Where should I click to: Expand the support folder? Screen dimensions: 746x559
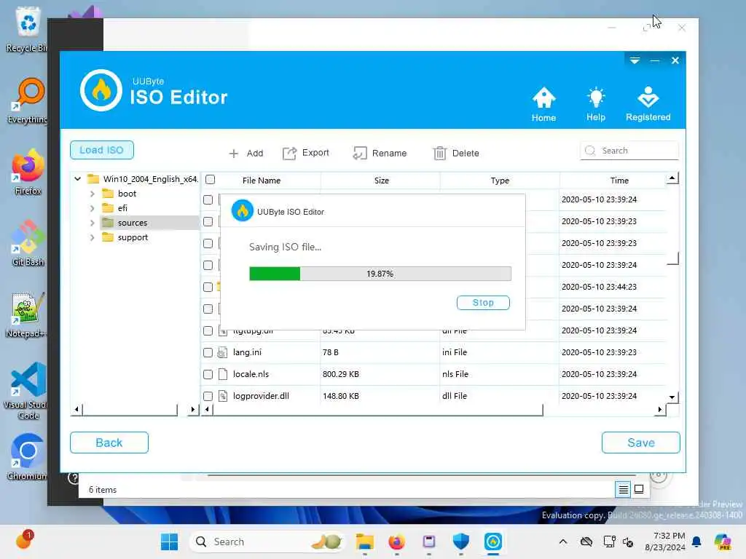(93, 238)
